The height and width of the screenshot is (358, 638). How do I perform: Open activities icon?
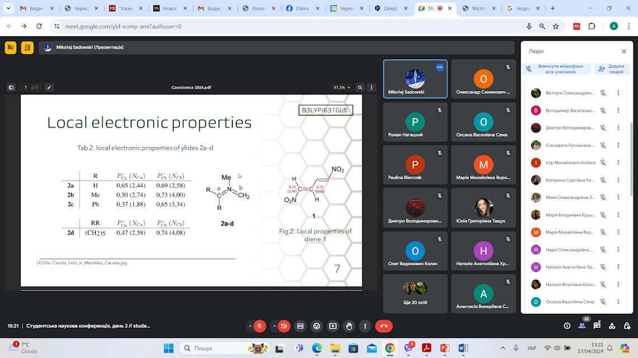(612, 326)
